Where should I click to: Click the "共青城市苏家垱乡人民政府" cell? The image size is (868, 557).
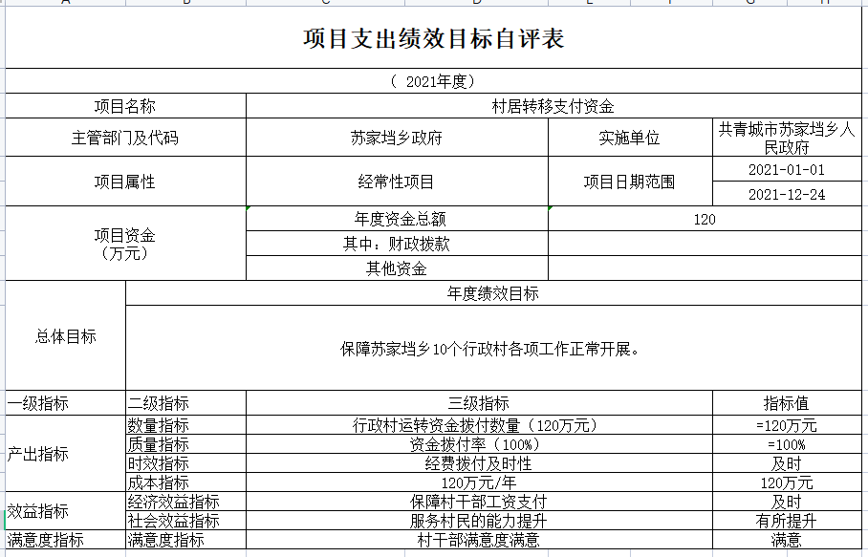click(x=787, y=138)
